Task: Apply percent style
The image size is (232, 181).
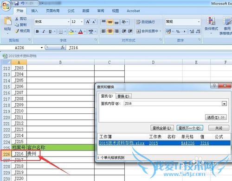Action: (178, 31)
